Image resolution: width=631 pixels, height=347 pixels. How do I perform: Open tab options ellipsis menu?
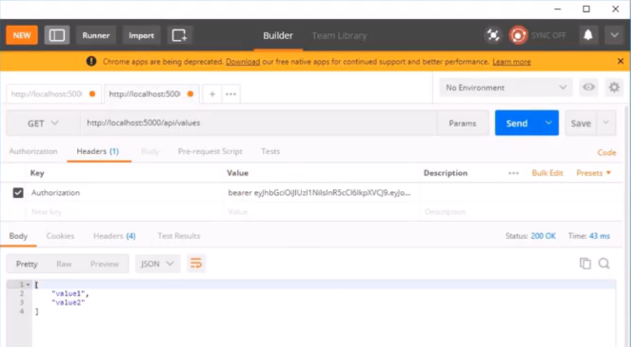point(230,94)
